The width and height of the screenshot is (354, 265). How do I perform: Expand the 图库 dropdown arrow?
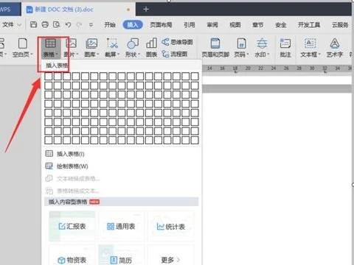98,54
